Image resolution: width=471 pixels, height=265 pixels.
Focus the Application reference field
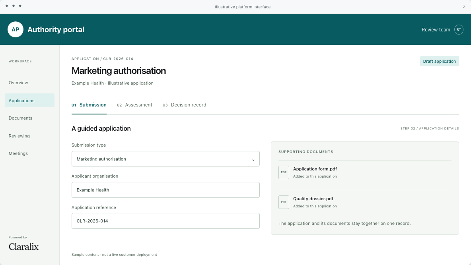coord(165,221)
